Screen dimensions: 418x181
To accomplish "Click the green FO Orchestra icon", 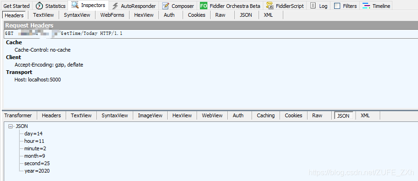I will point(203,6).
